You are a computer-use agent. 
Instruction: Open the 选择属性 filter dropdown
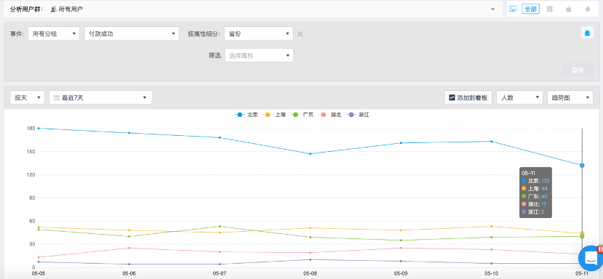259,55
